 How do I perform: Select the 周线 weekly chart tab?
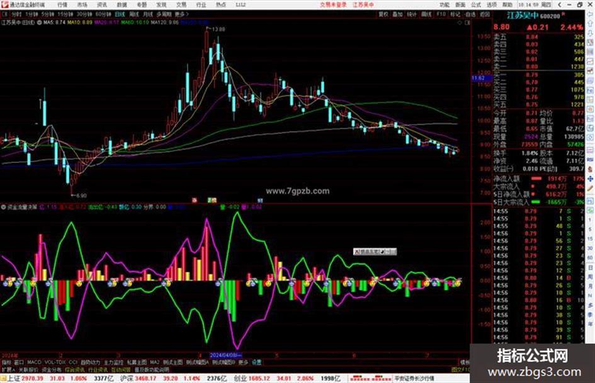coord(133,14)
